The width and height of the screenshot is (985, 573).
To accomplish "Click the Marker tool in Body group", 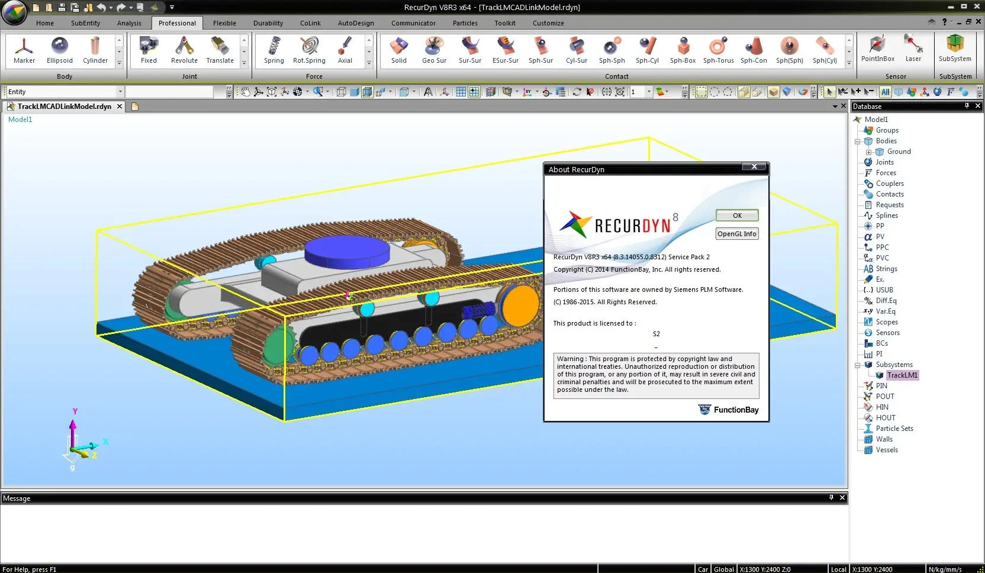I will [24, 50].
